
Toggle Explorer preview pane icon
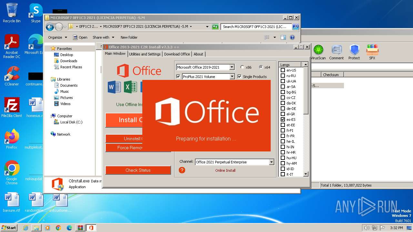283,37
